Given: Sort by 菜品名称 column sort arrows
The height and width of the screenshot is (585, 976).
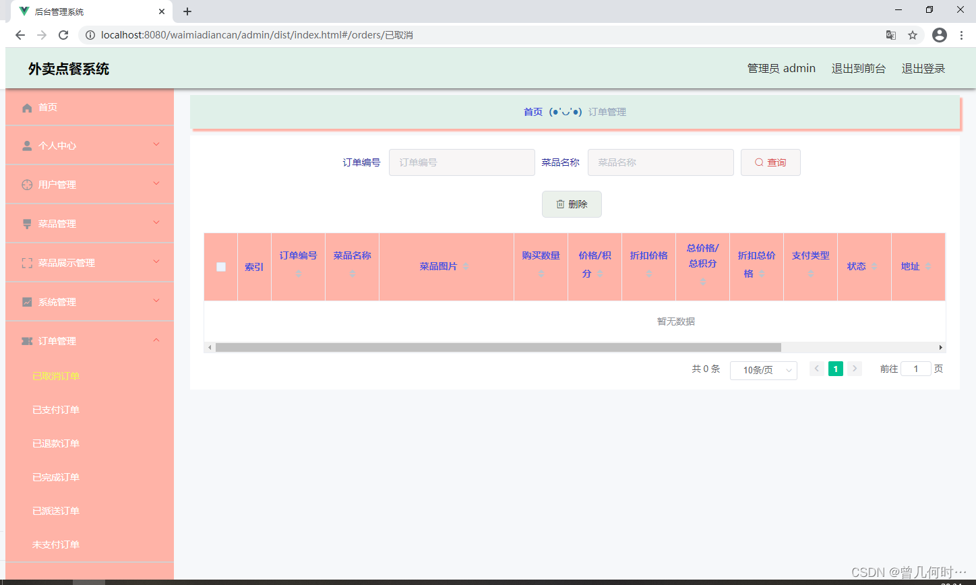Looking at the screenshot, I should click(353, 273).
